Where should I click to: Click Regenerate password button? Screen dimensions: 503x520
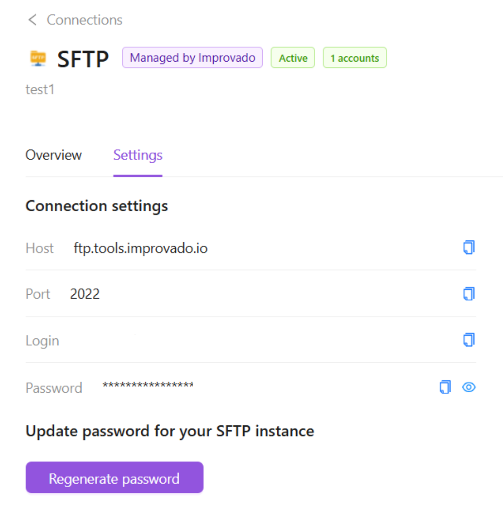[x=114, y=478]
